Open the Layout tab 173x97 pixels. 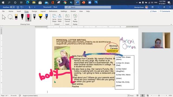pos(43,11)
